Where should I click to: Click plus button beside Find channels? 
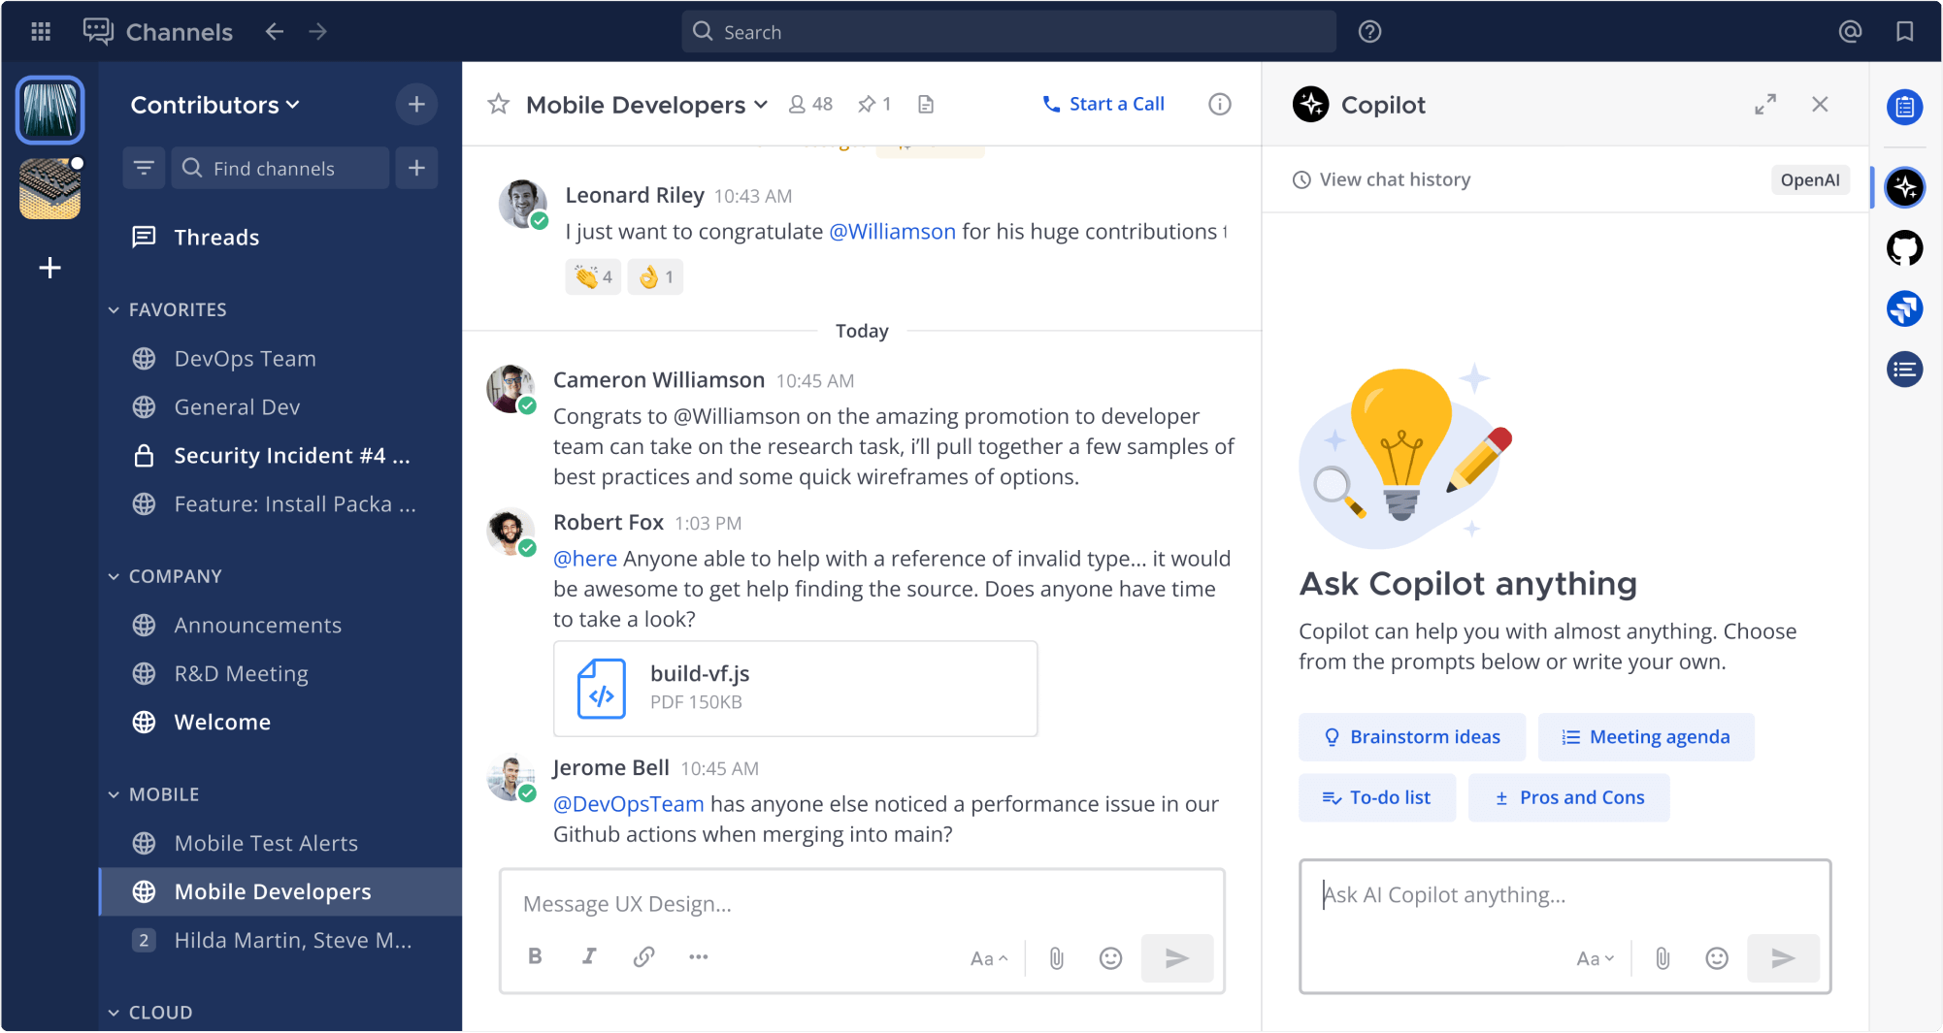coord(416,168)
